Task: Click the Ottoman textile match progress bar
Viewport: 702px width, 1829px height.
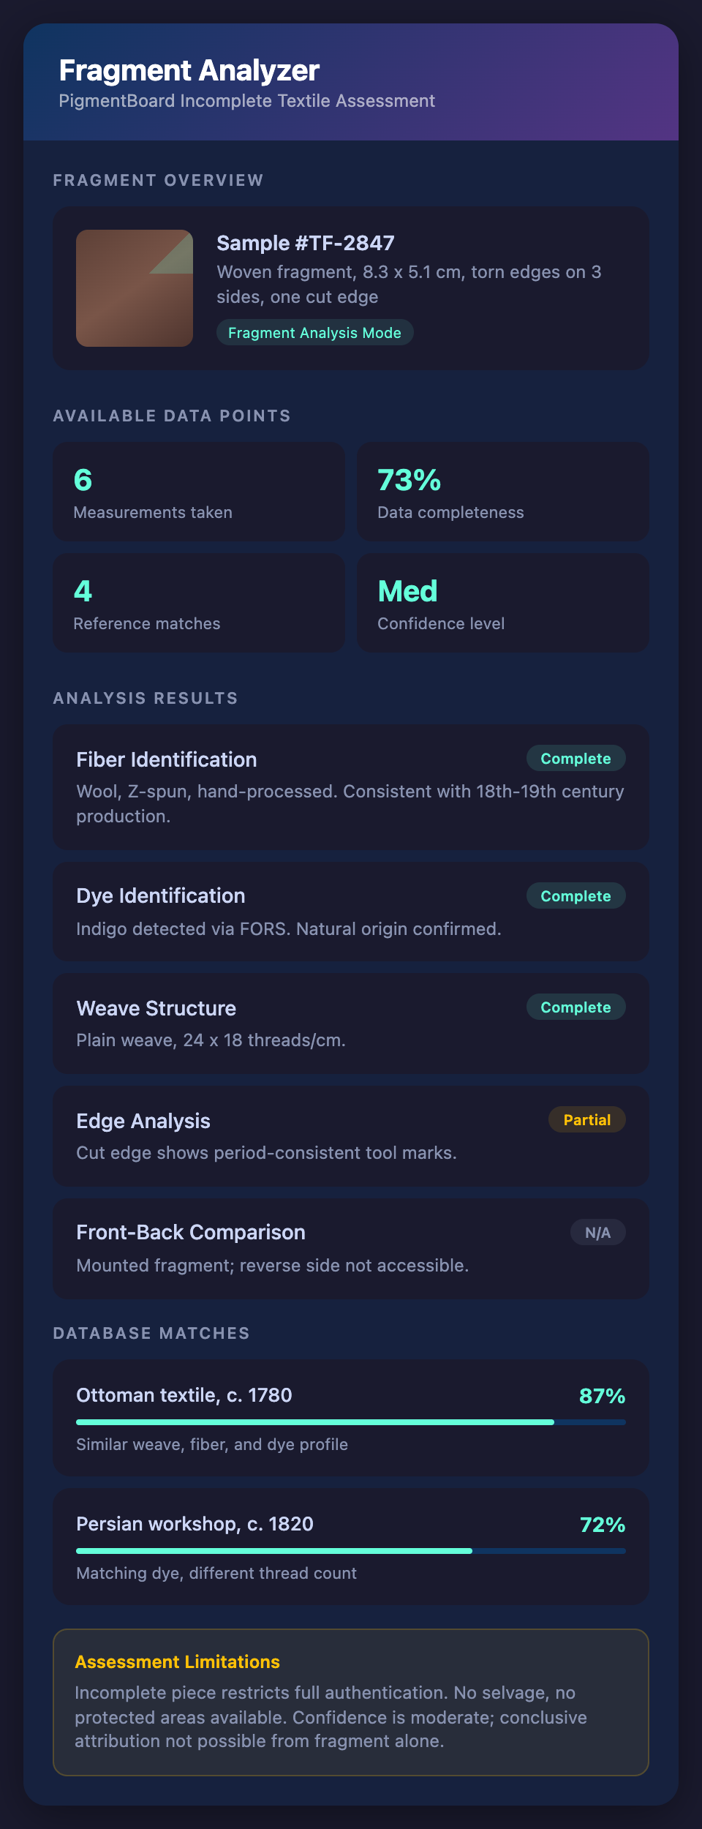Action: pos(351,1422)
